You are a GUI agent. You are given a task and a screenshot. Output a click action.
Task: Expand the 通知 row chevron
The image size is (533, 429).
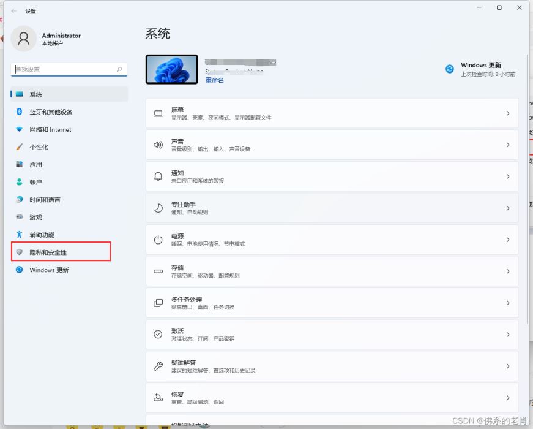[x=508, y=177]
